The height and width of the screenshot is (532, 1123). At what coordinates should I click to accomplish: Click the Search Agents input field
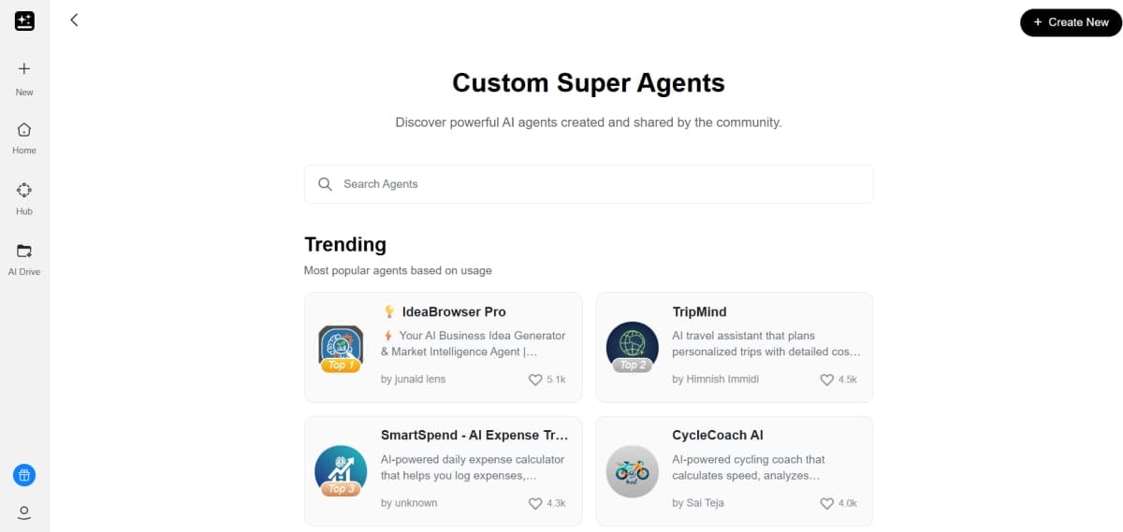[x=599, y=184]
